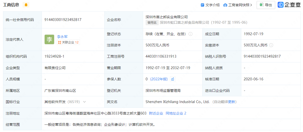Image resolution: width=303 pixels, height=132 pixels.
Task: Select status text 存续（在营、开业、在册）
Action: [x=166, y=34]
